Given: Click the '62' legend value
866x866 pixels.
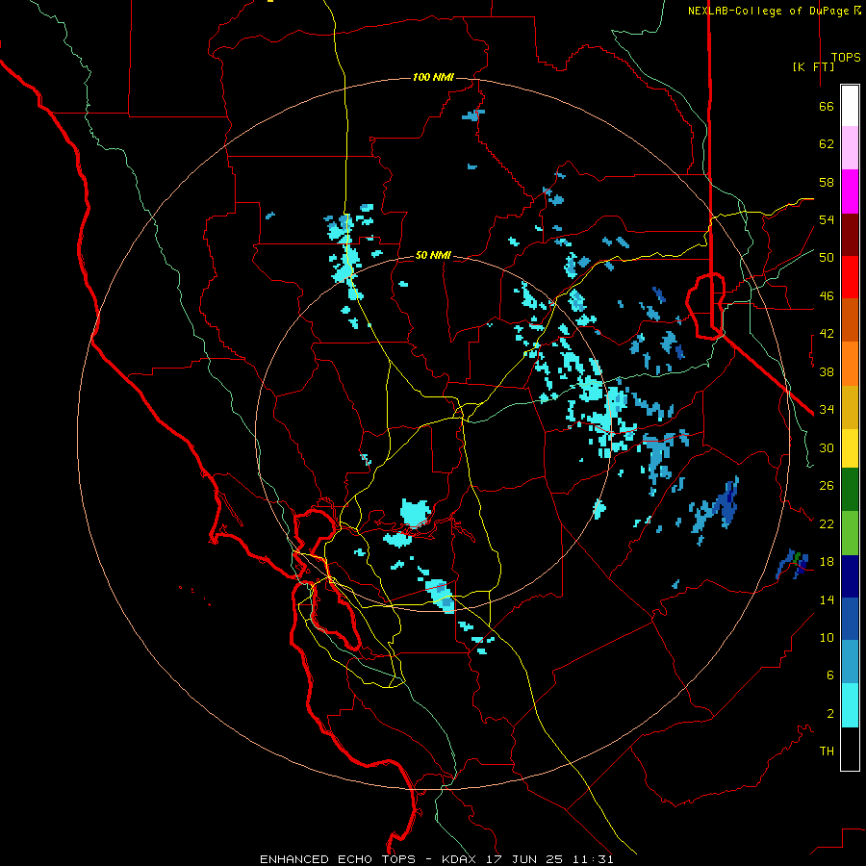Looking at the screenshot, I should click(827, 144).
